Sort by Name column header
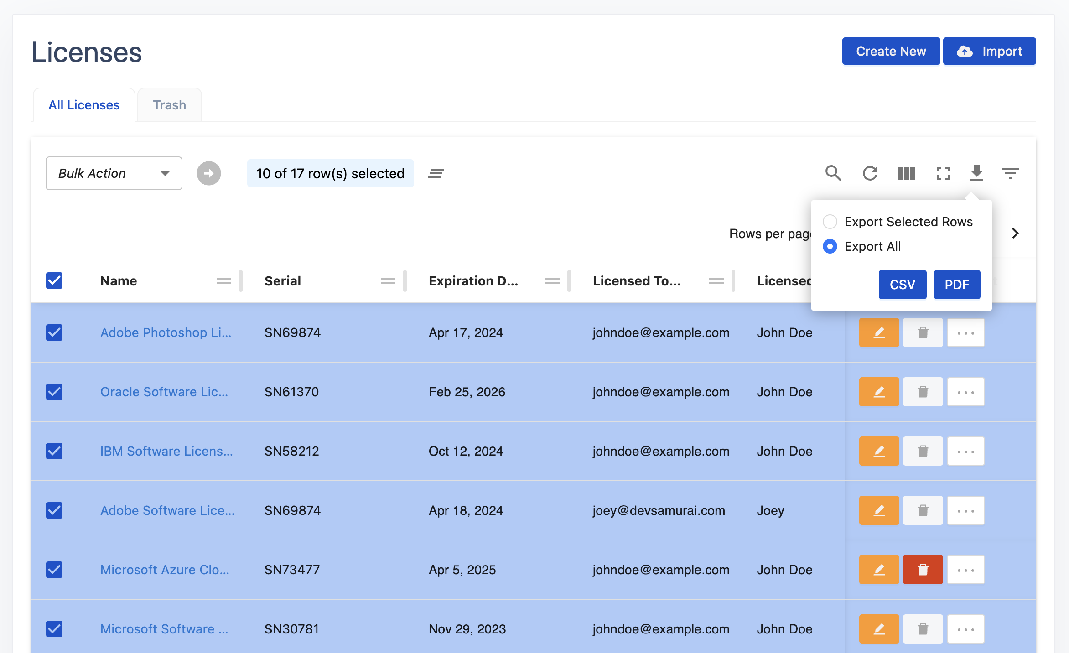The width and height of the screenshot is (1069, 654). click(x=119, y=281)
